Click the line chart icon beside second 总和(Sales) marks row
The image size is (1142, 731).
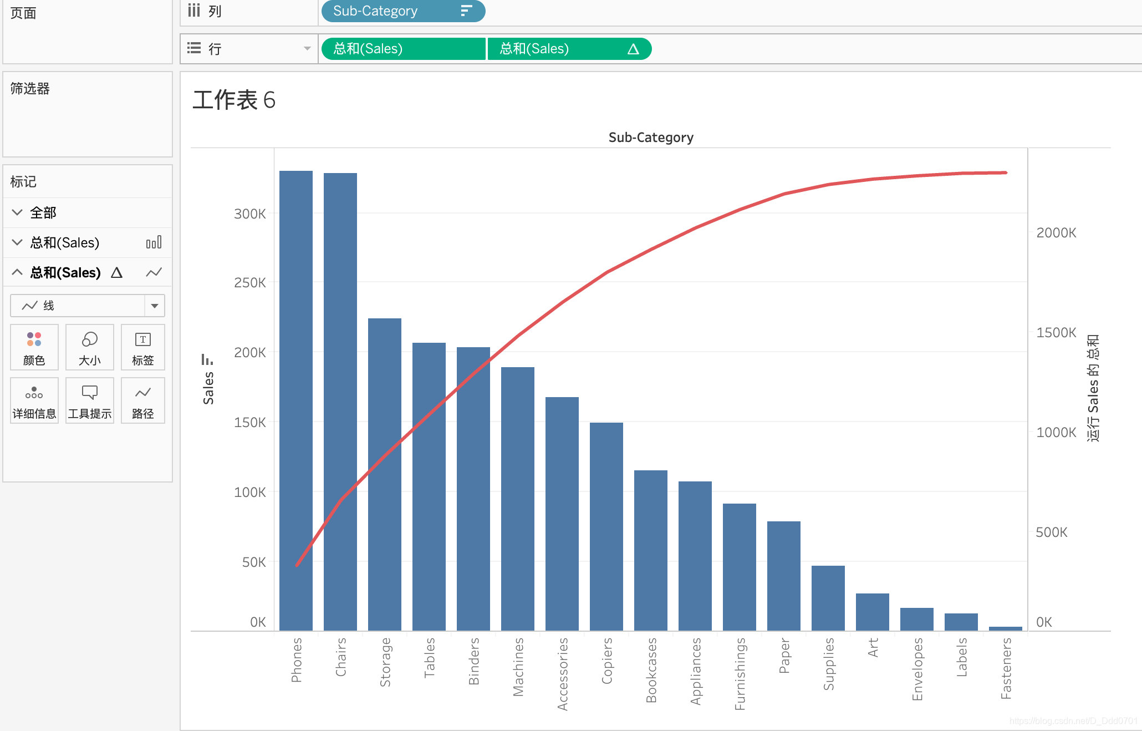point(154,272)
